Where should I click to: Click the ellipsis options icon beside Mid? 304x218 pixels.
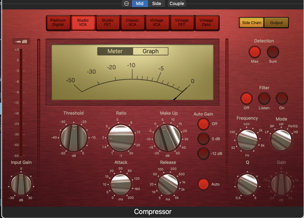point(126,4)
